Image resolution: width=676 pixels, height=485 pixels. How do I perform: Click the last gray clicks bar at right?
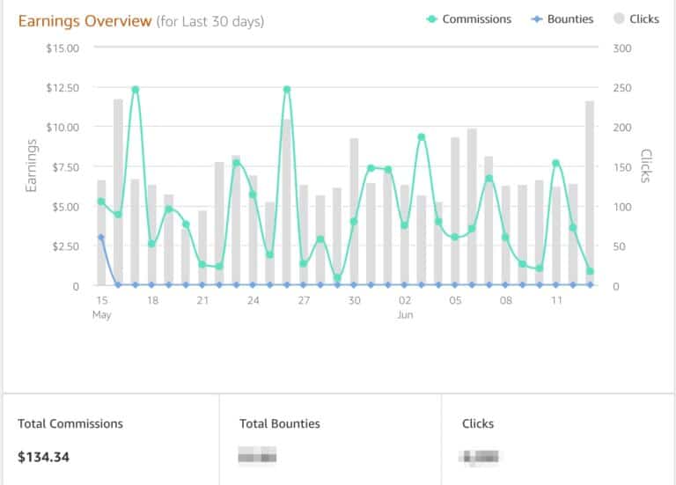click(590, 194)
